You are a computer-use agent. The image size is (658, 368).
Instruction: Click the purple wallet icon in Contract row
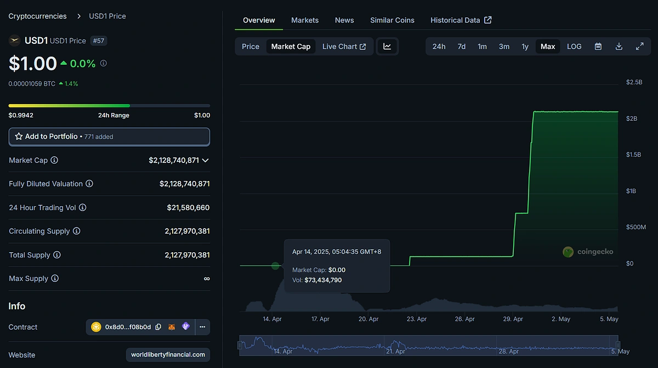pyautogui.click(x=186, y=326)
